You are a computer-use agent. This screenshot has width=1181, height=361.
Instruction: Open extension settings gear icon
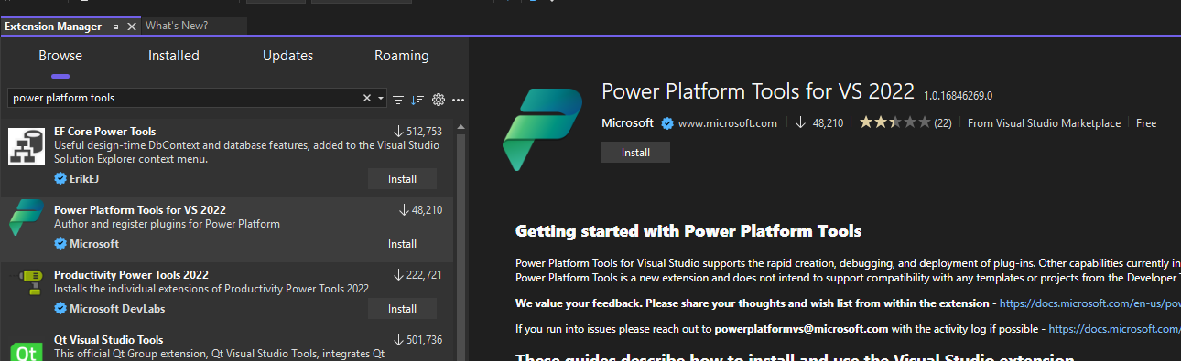[x=439, y=99]
